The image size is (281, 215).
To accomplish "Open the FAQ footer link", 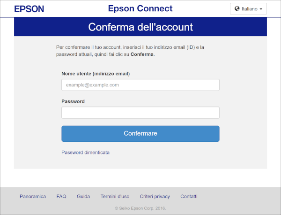I will coord(61,196).
